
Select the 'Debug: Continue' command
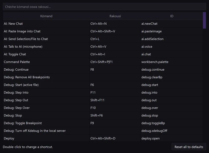coord(46,70)
